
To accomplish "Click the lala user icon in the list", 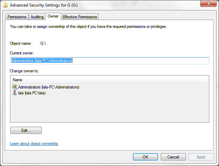I will 14,93.
